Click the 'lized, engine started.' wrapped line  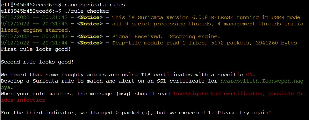point(36,30)
